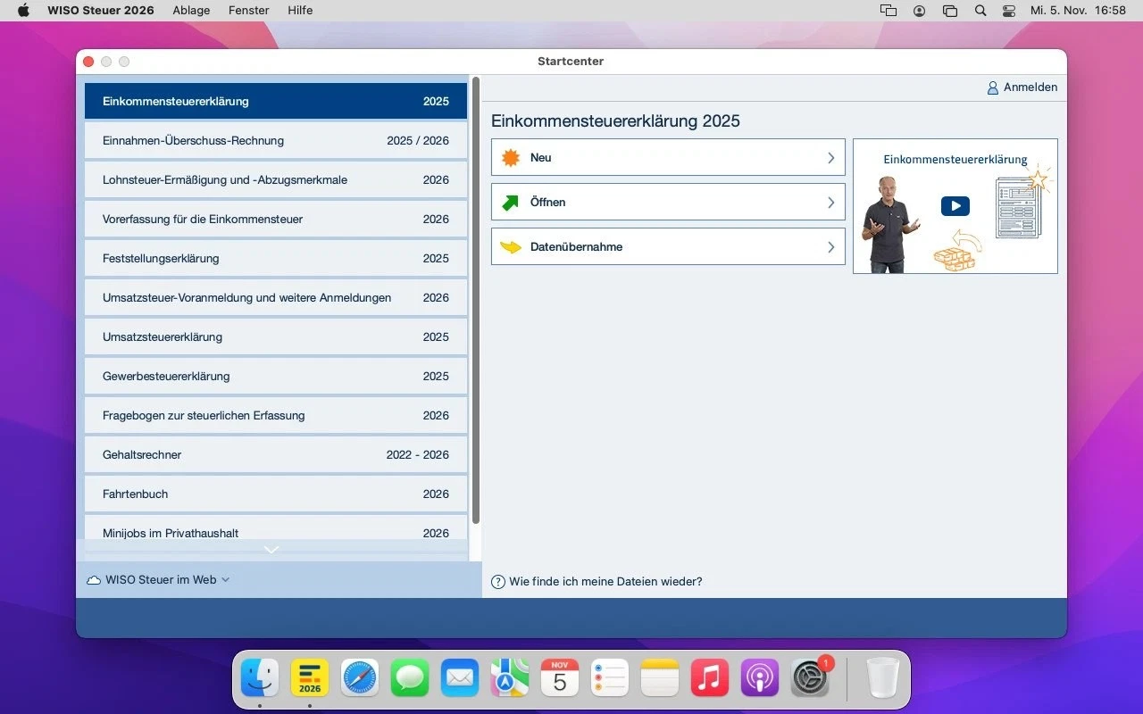1143x714 pixels.
Task: Open the Hilfe menu
Action: click(x=300, y=11)
